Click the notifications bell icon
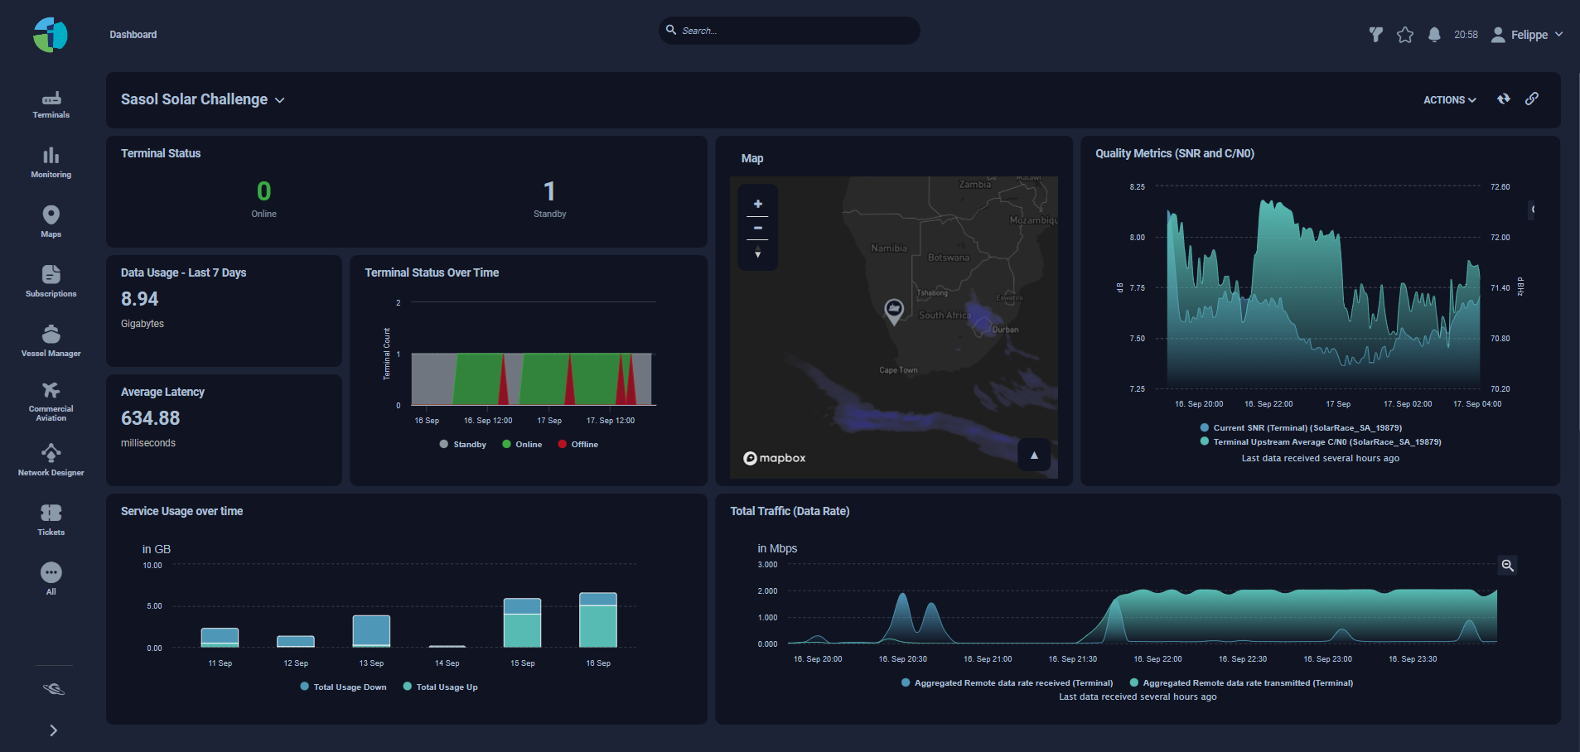The image size is (1580, 752). [1434, 35]
